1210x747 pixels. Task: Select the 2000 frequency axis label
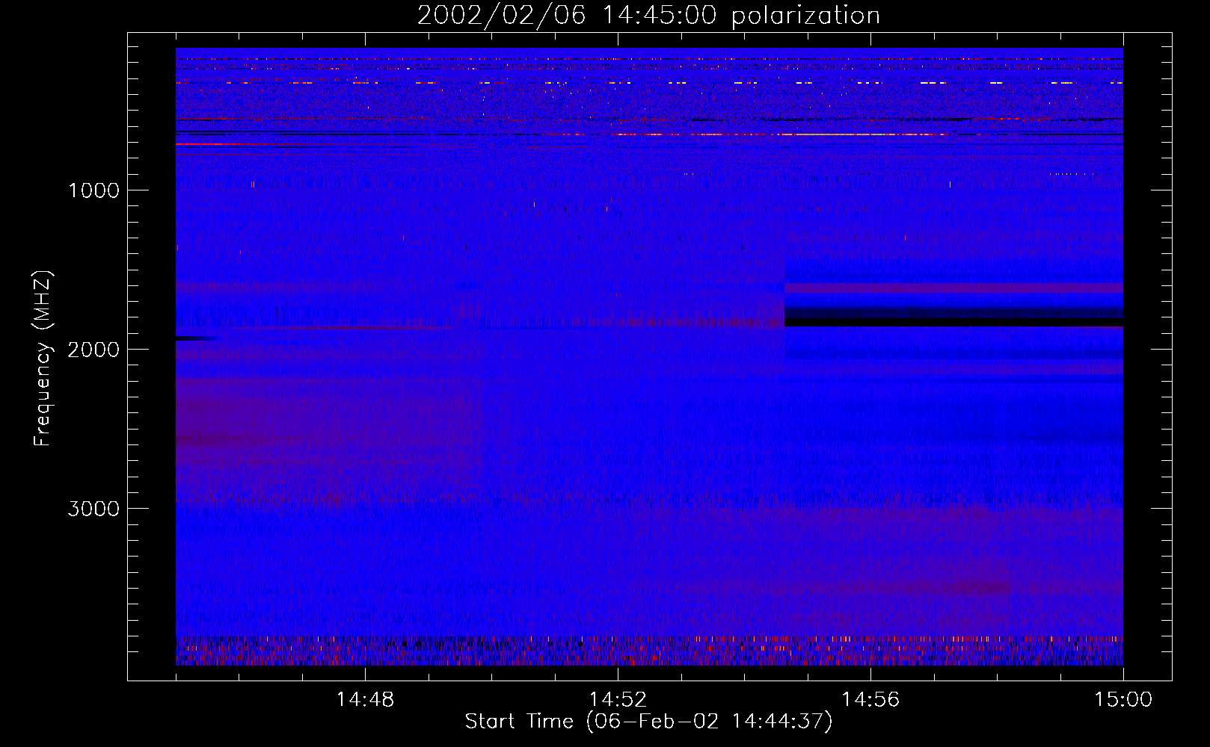coord(93,350)
